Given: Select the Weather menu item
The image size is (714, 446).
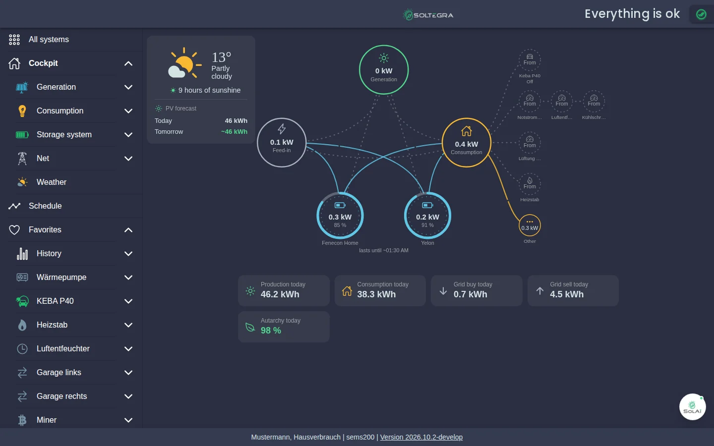Looking at the screenshot, I should [71, 182].
